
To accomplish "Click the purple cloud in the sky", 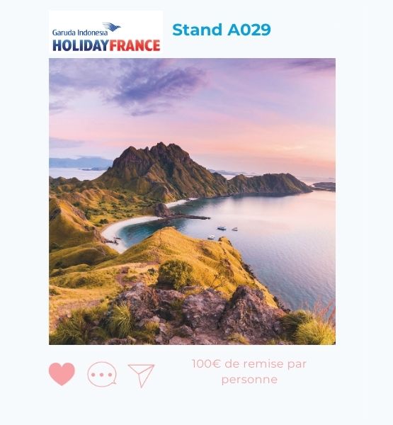I will coord(159,86).
